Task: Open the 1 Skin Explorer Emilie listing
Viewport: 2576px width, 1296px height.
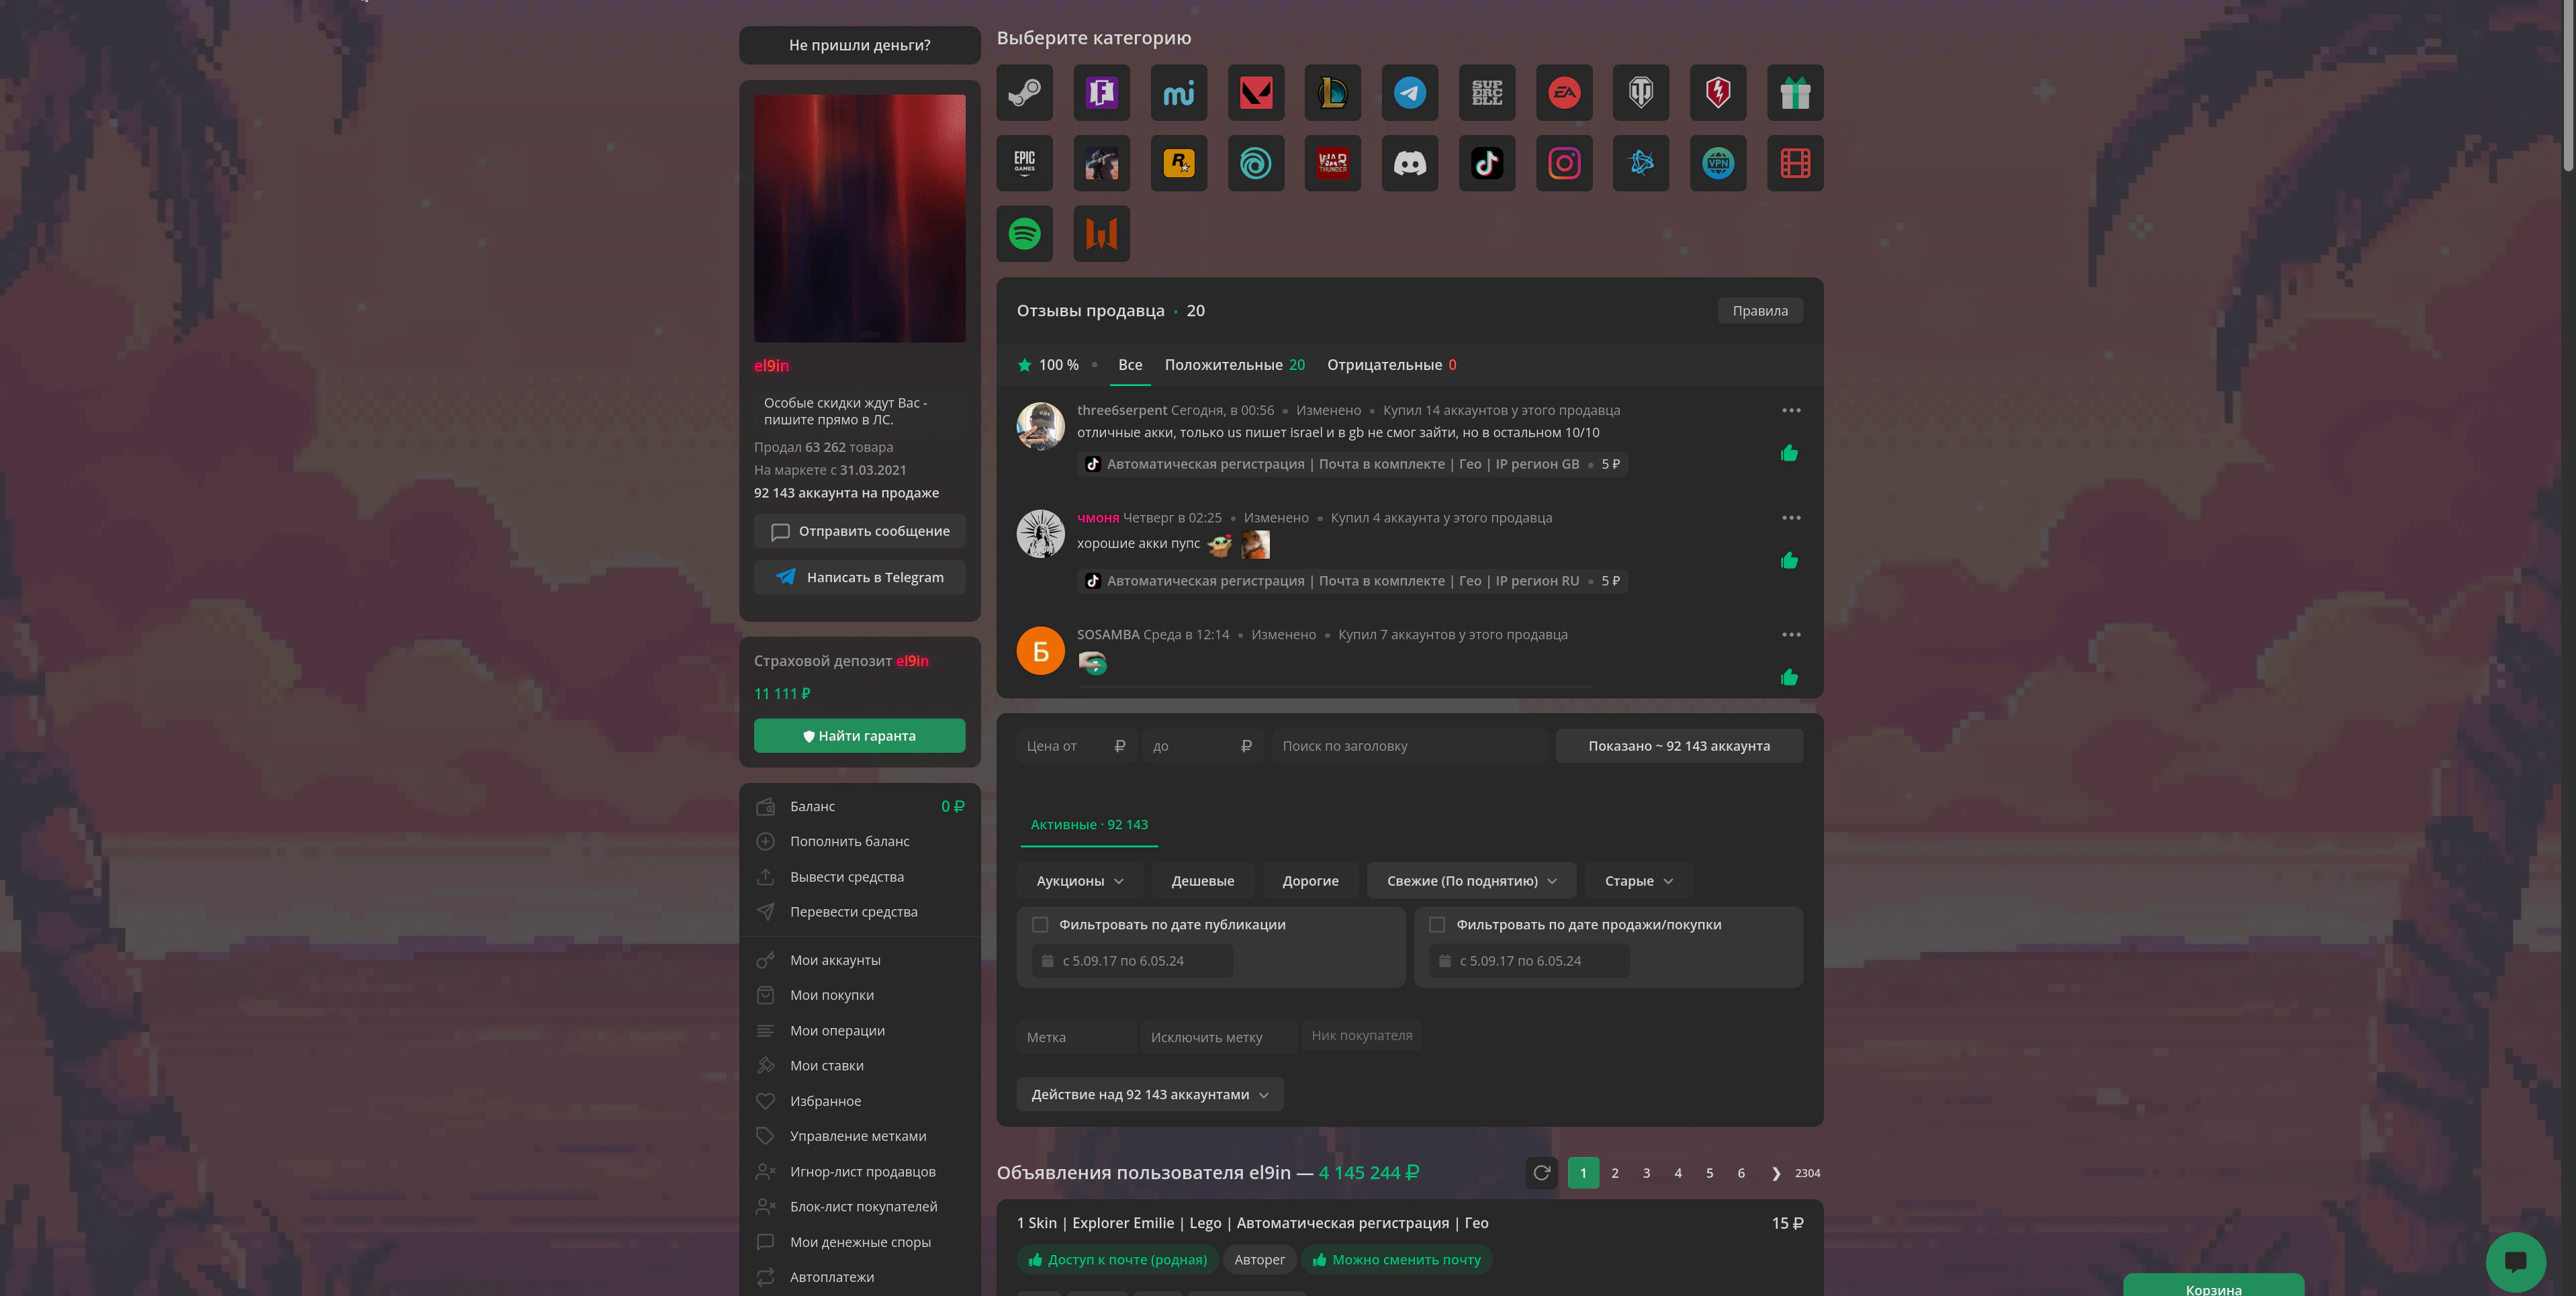Action: coord(1252,1223)
